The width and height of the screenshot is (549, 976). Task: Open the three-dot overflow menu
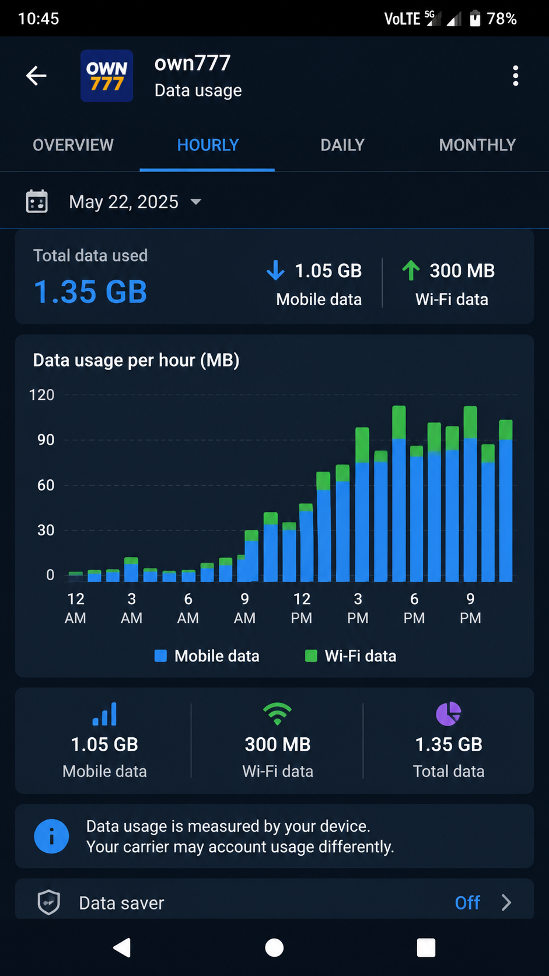(515, 76)
